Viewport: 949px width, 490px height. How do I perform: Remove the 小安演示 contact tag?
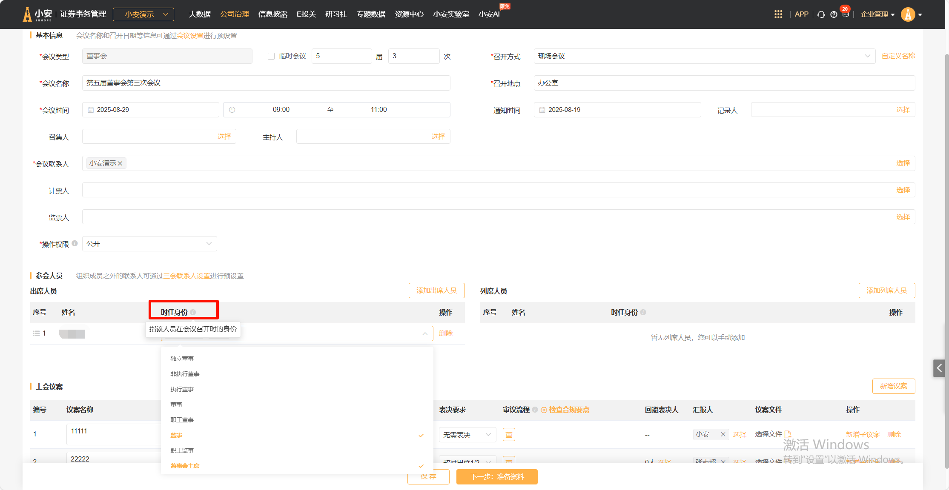120,163
